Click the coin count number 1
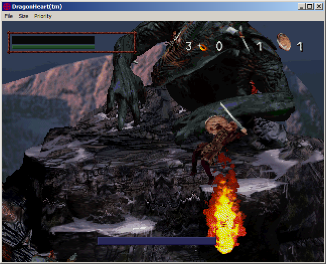The height and width of the screenshot is (264, 326). pyautogui.click(x=300, y=47)
